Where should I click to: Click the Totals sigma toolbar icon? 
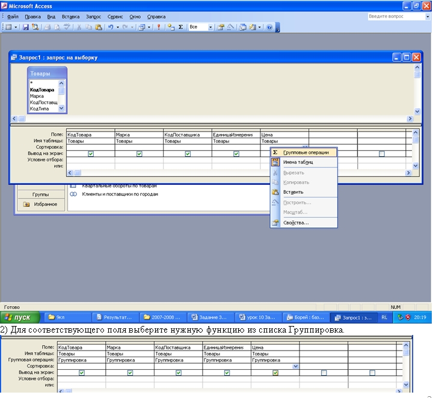[x=180, y=28]
